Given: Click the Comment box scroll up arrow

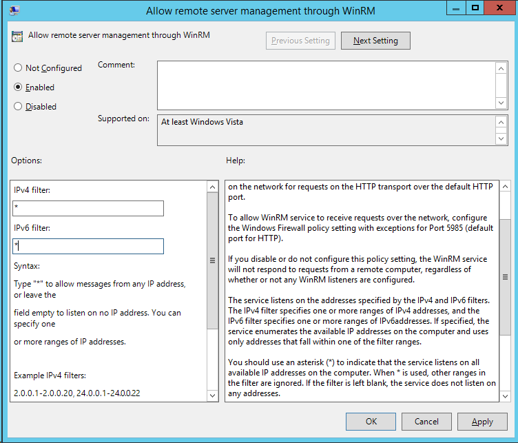Looking at the screenshot, I should [x=501, y=68].
